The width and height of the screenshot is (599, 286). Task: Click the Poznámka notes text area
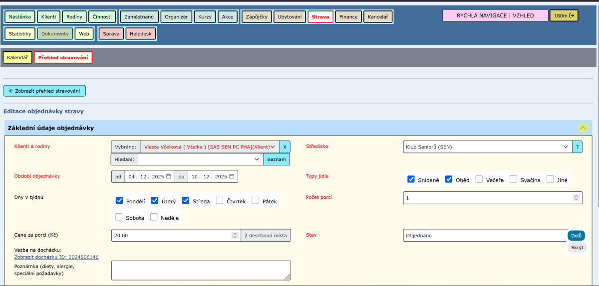201,270
